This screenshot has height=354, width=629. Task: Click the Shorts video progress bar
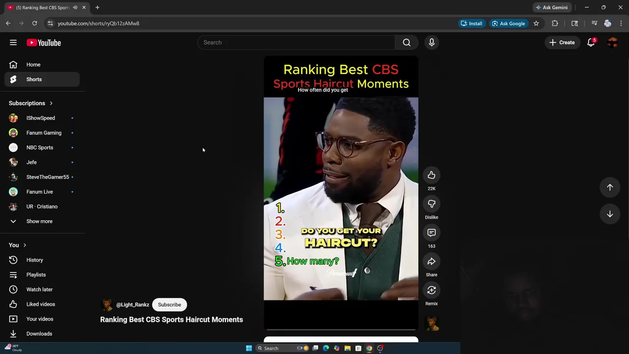coord(341,329)
